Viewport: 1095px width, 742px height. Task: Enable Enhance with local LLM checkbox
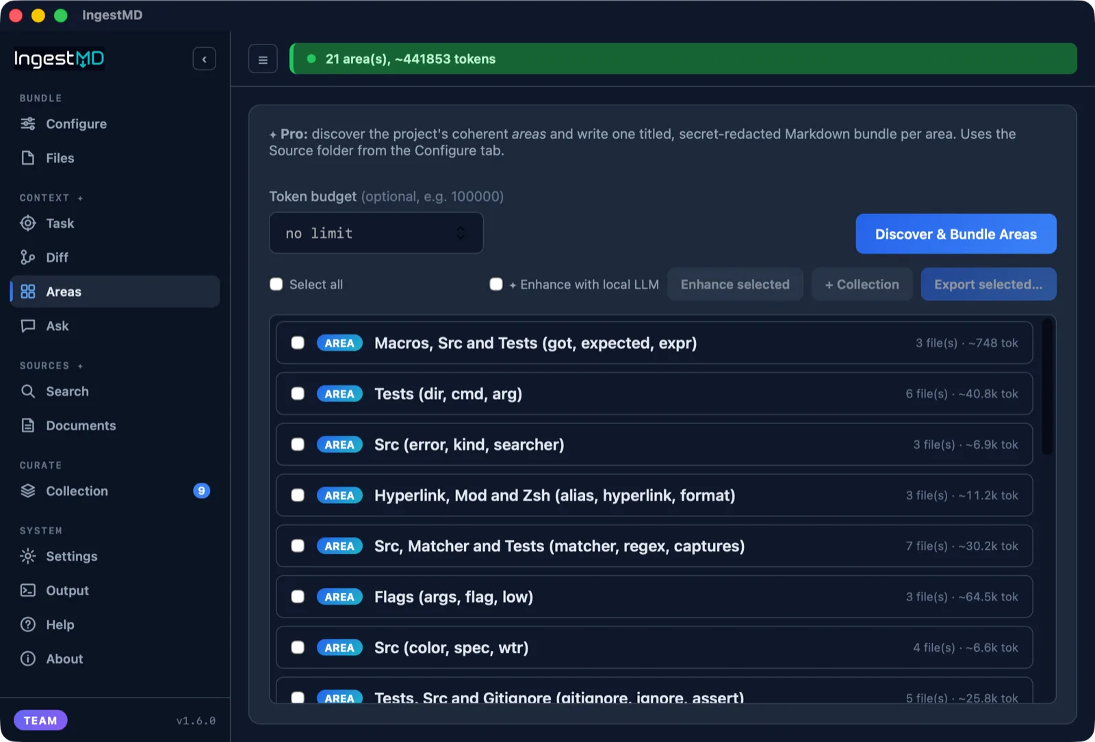496,284
